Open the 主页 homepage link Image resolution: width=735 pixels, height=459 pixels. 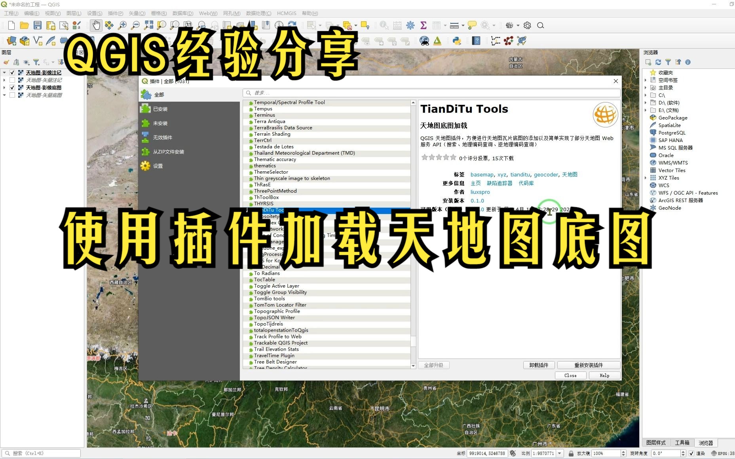click(475, 183)
